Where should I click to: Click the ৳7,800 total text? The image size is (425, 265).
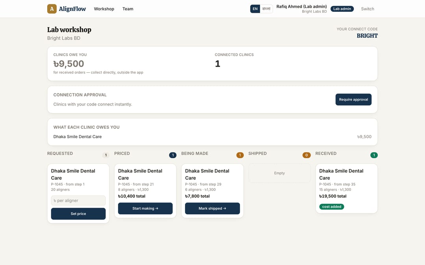click(197, 196)
